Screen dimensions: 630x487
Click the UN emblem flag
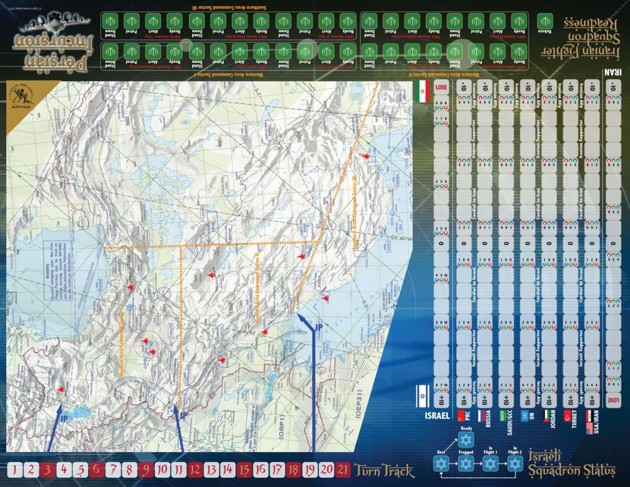point(525,415)
